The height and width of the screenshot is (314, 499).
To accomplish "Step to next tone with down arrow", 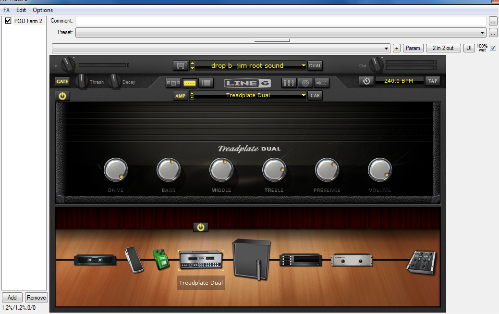I will (x=192, y=68).
